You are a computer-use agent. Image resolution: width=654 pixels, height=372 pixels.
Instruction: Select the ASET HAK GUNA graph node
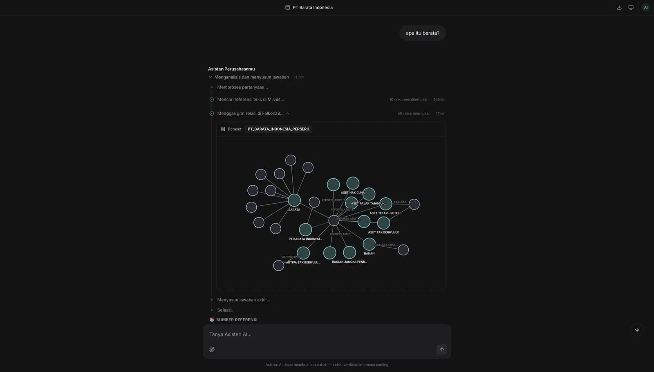(353, 183)
